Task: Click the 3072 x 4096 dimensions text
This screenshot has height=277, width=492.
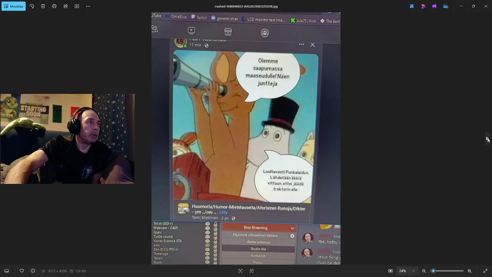Action: (x=57, y=271)
